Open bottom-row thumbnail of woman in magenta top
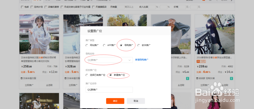Viewport: 254px width, 109px height. [x=215, y=101]
